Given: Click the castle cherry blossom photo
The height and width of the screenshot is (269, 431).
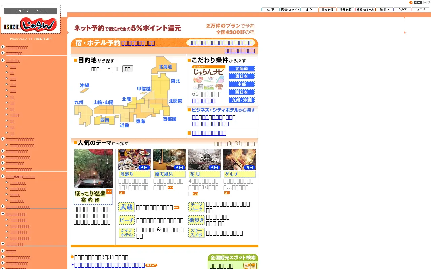Looking at the screenshot, I should [204, 160].
